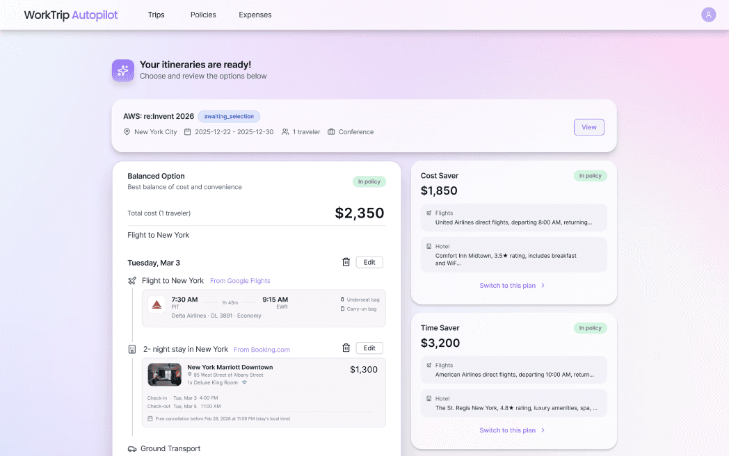729x456 pixels.
Task: Click the travelers people icon
Action: coord(285,132)
